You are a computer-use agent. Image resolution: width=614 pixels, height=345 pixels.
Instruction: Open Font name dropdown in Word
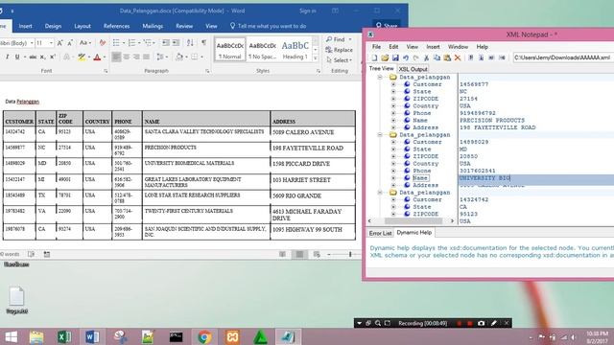(x=32, y=43)
